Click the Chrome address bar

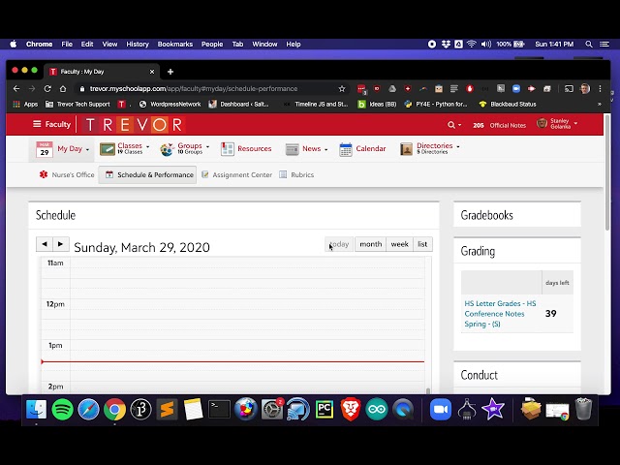(x=213, y=88)
